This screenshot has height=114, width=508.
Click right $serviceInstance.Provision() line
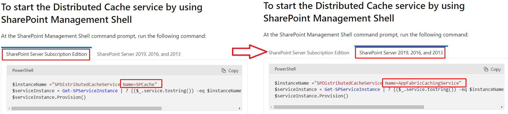click(x=311, y=96)
